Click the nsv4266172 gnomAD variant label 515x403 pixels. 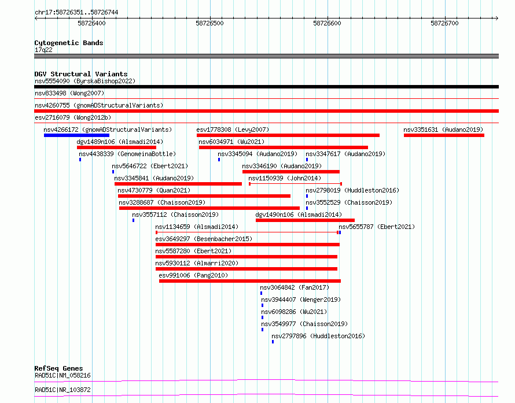coord(108,130)
